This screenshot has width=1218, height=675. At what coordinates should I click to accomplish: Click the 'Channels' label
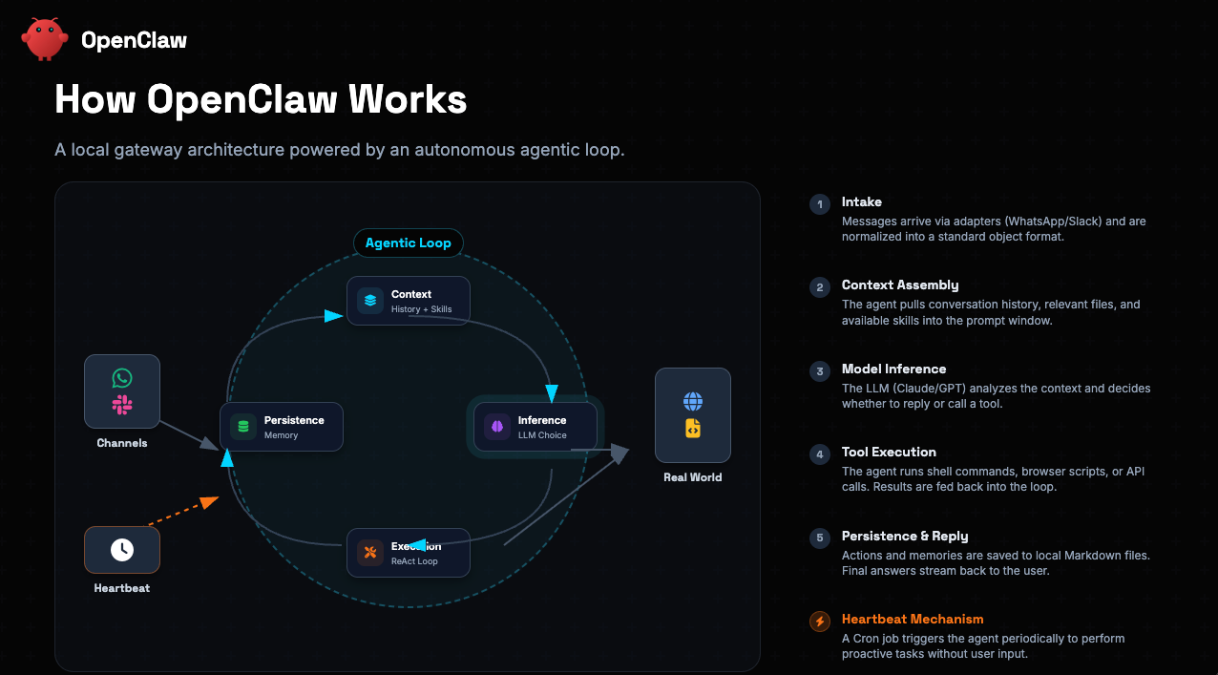[x=122, y=443]
